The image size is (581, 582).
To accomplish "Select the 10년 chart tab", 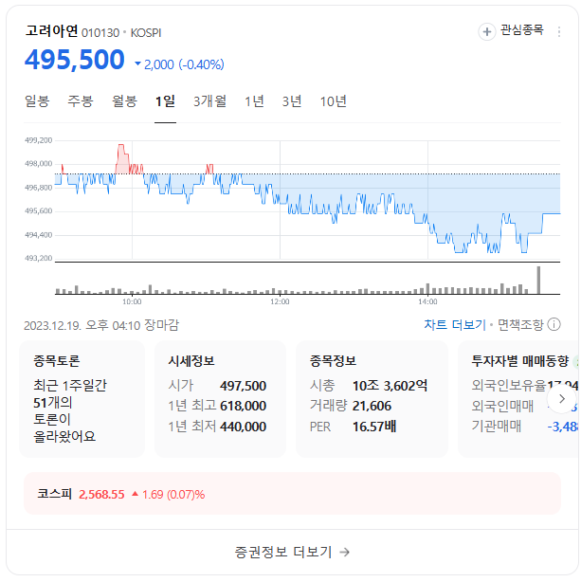I will coord(334,101).
